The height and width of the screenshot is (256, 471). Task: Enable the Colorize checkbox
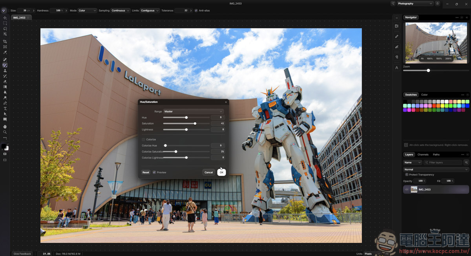click(143, 139)
